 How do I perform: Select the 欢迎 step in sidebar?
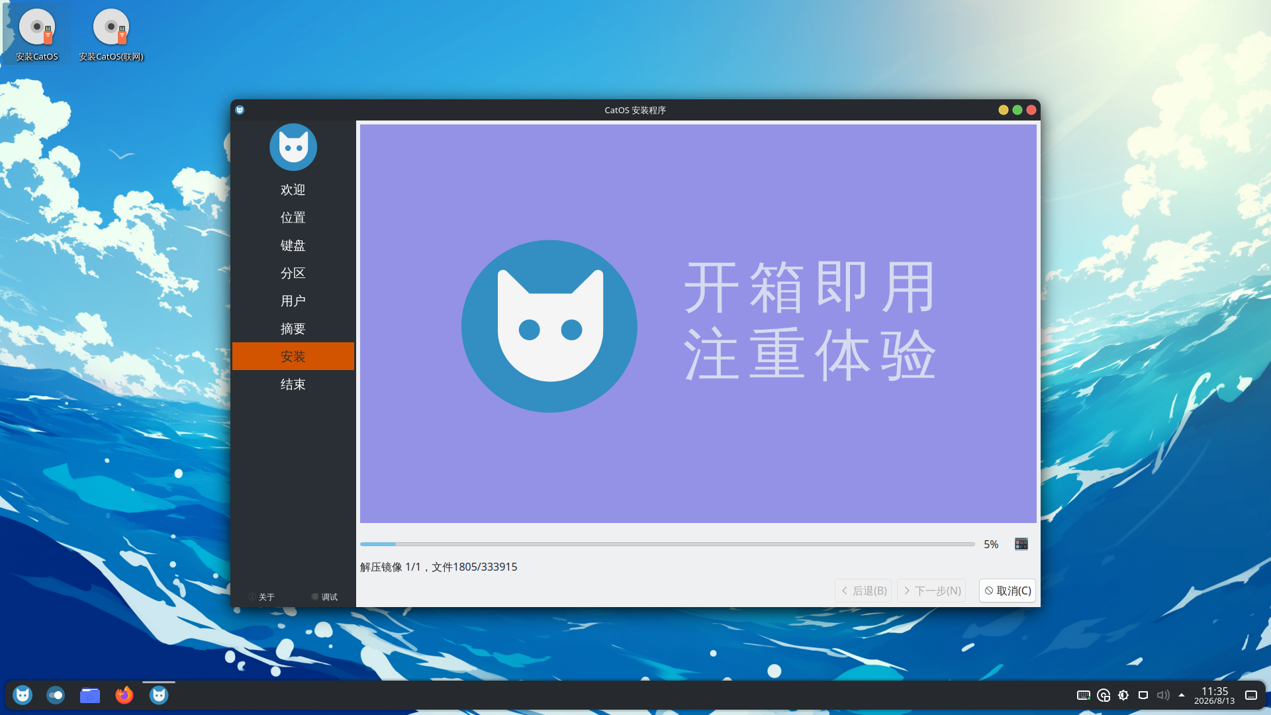click(293, 190)
